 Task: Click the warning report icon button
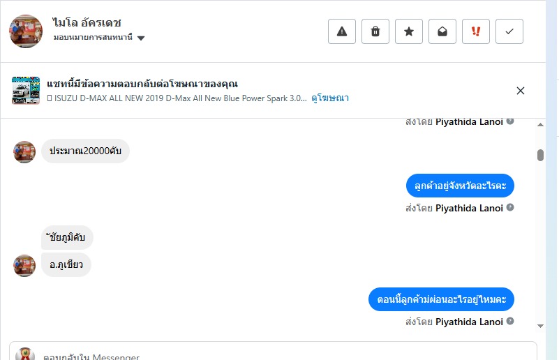[x=342, y=31]
